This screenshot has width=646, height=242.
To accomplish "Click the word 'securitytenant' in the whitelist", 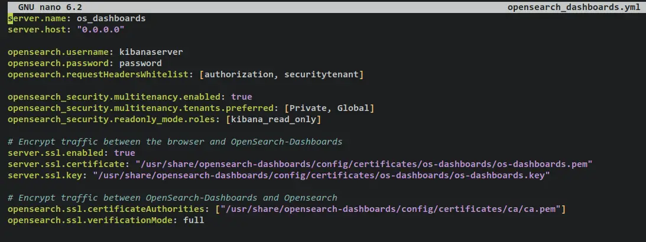I will 322,74.
